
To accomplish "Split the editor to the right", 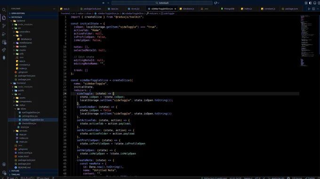I will [x=313, y=9].
